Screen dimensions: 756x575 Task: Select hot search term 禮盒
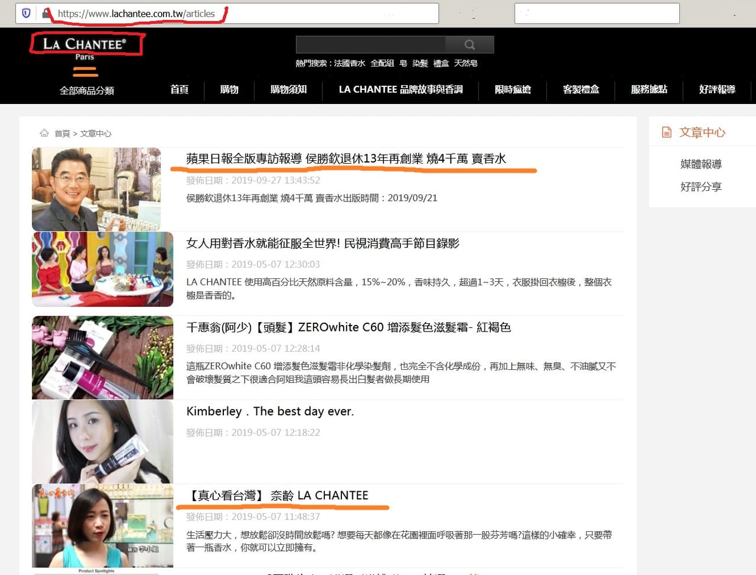point(441,63)
